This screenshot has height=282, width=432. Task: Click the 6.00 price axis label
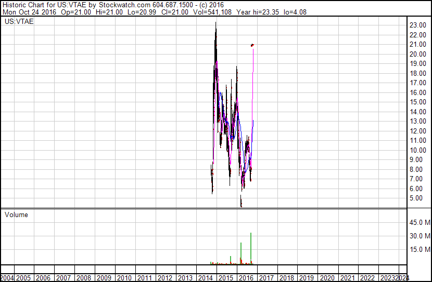[416, 189]
